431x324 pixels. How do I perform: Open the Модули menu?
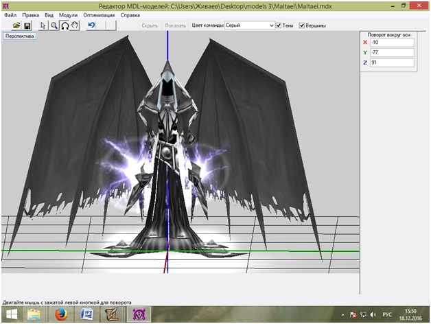click(x=68, y=14)
